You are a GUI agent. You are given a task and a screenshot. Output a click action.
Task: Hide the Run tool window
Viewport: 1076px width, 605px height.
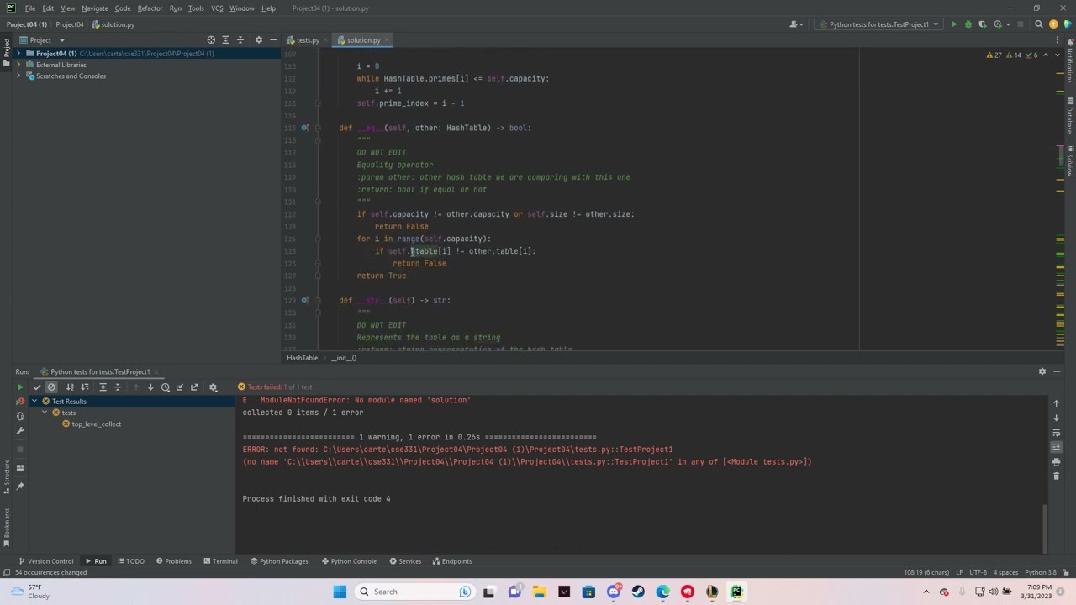click(1057, 371)
